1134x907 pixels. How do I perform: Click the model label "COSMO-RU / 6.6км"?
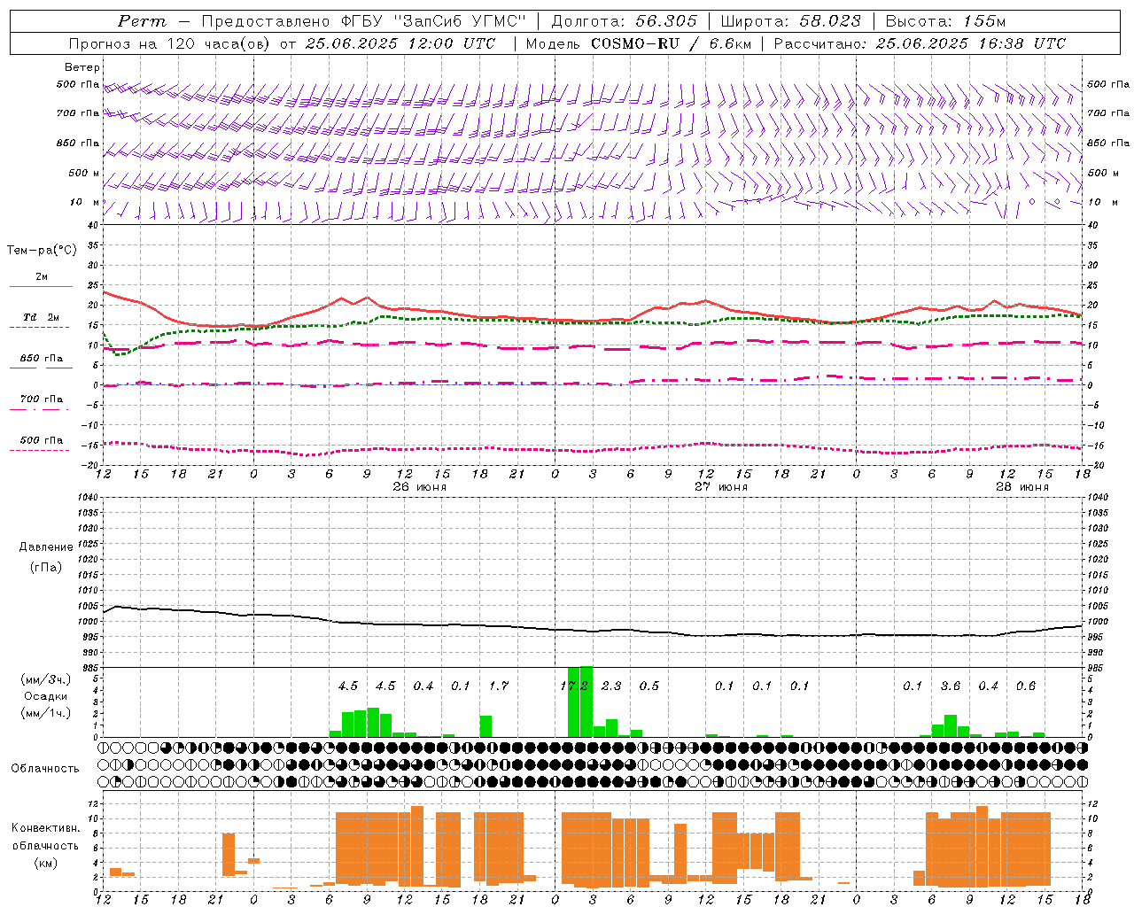672,43
